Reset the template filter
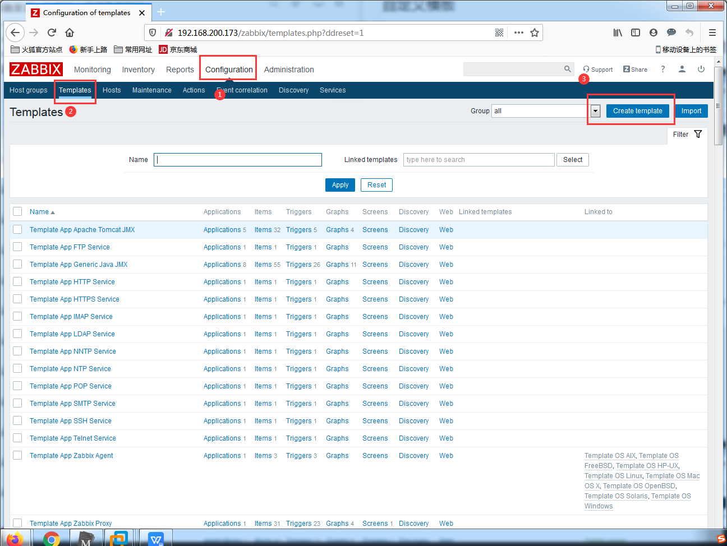Screen dimensions: 727x546 (377, 185)
